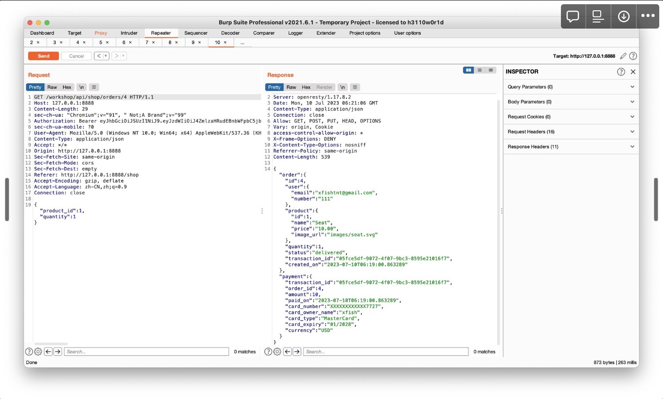Open response search help icon

pyautogui.click(x=268, y=352)
